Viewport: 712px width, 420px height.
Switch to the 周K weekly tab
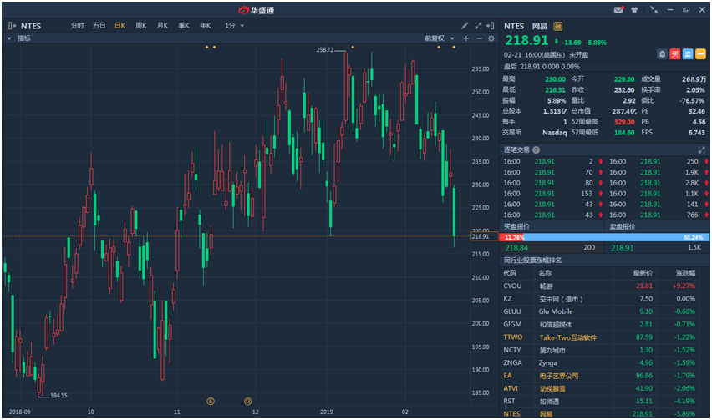coord(141,26)
